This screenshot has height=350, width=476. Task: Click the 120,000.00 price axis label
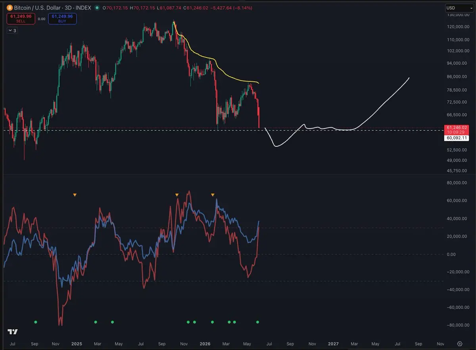458,28
